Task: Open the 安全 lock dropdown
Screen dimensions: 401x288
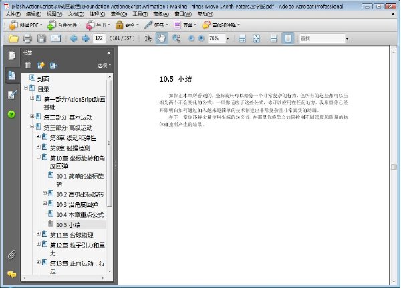Action: [127, 25]
